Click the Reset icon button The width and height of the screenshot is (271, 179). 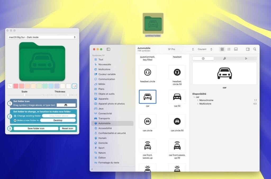pyautogui.click(x=67, y=128)
